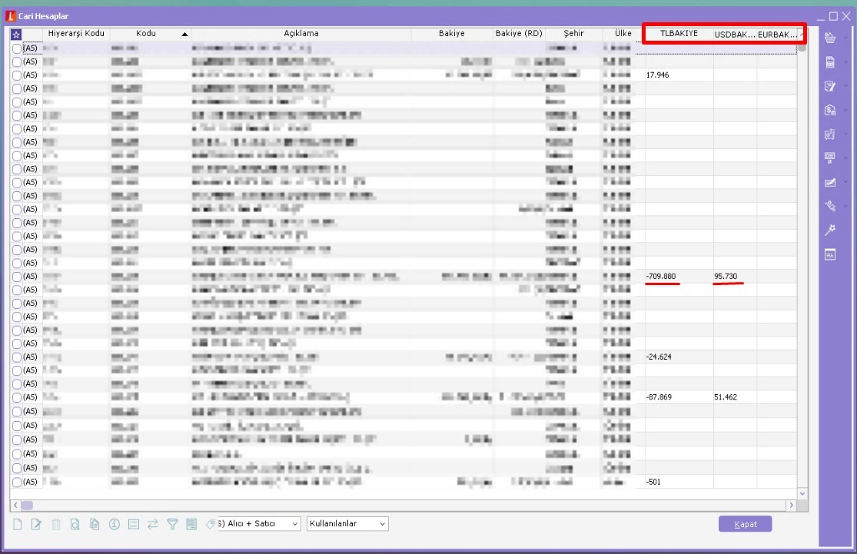Click the Logo app icon in title bar
Image resolution: width=857 pixels, height=554 pixels.
(x=11, y=16)
